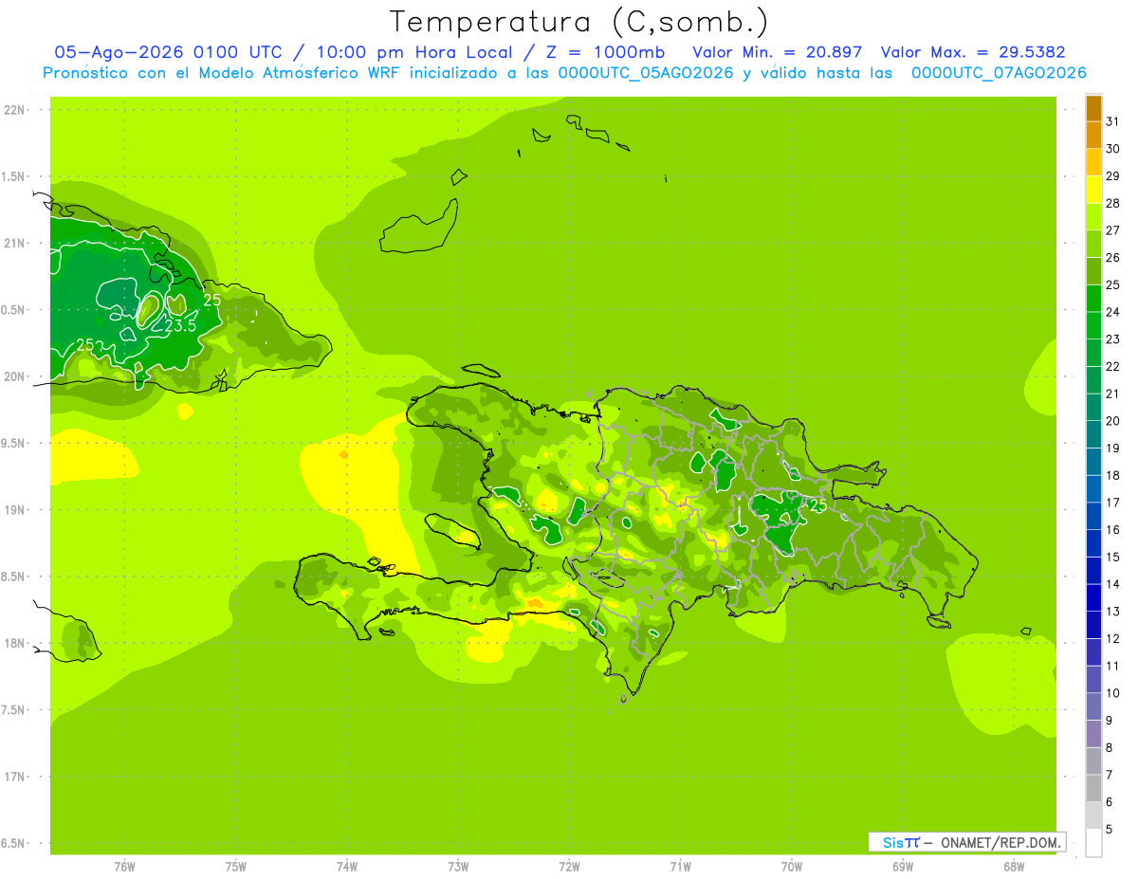Click the "68W" longitude axis label

(1014, 867)
